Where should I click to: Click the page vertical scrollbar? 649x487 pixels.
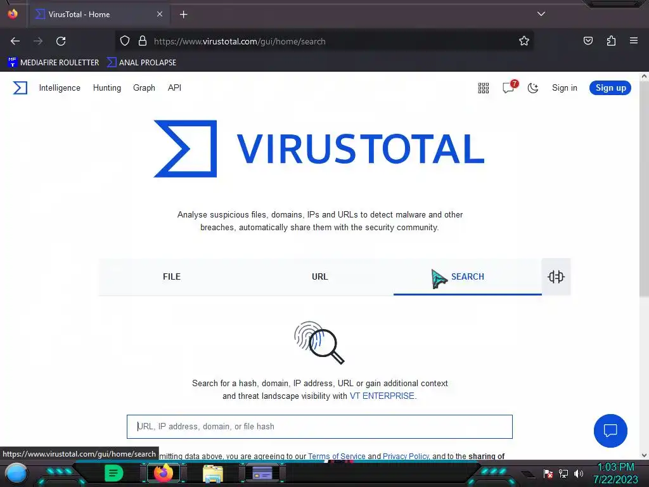click(x=644, y=188)
